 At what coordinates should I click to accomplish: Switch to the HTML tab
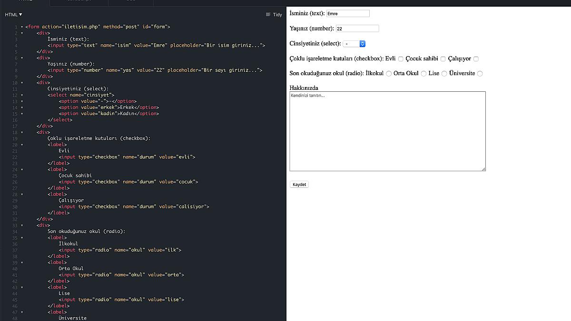click(24, 2)
